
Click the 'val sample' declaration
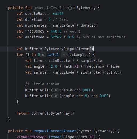coord(36,73)
